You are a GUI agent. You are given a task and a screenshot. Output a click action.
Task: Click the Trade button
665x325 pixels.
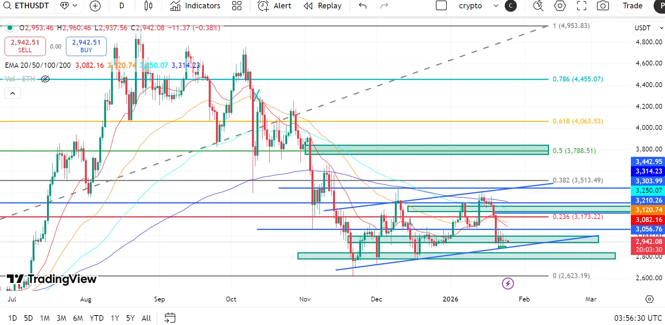pyautogui.click(x=632, y=6)
